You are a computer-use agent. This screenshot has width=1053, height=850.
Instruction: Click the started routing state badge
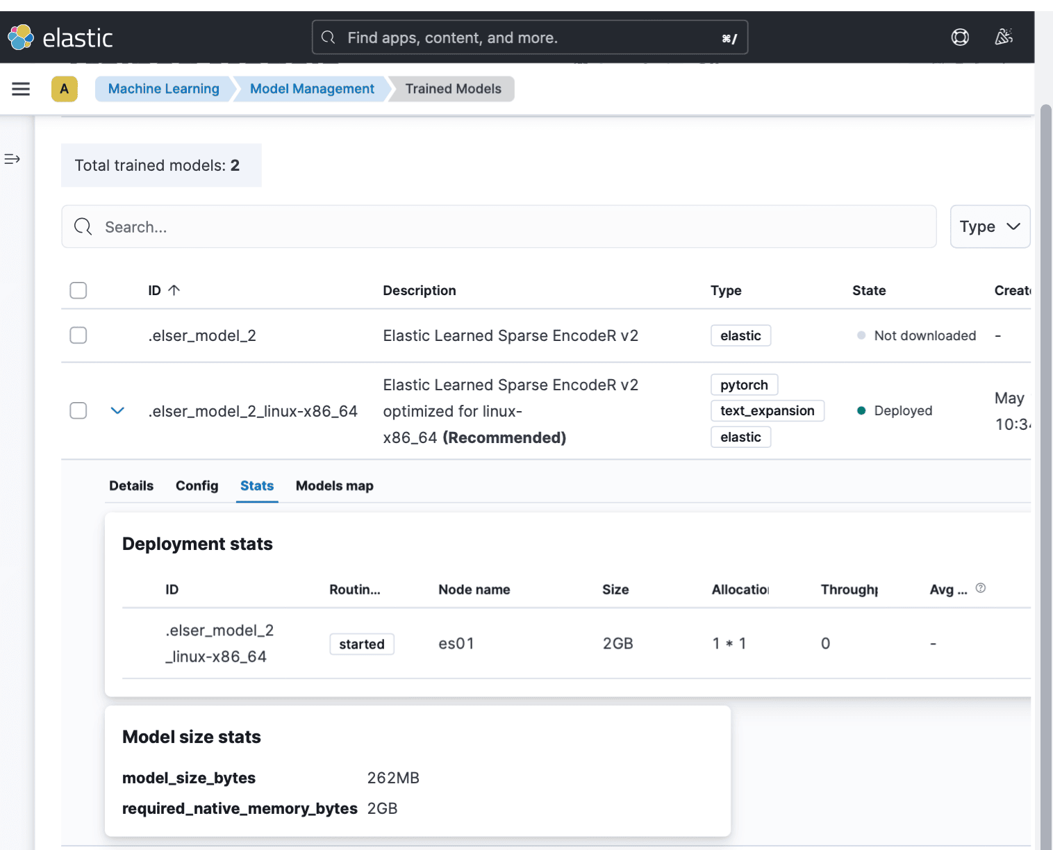362,644
